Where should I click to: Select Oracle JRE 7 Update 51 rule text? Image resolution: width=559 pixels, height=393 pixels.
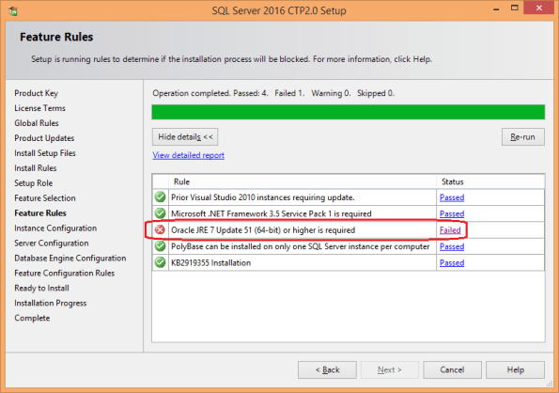263,230
